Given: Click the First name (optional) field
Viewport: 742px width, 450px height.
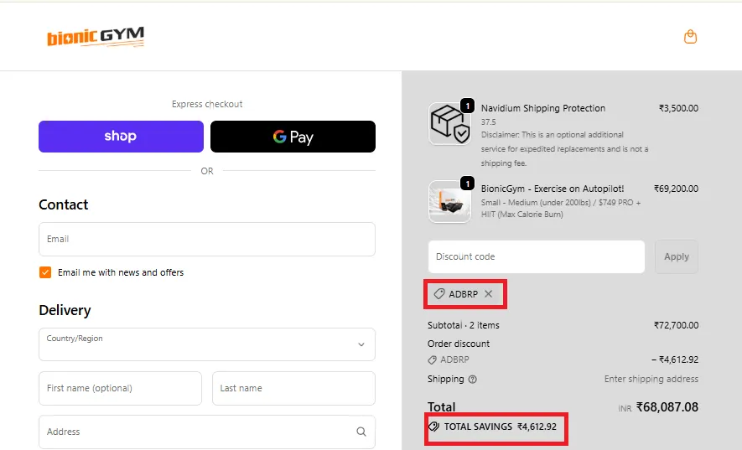Looking at the screenshot, I should (x=120, y=388).
